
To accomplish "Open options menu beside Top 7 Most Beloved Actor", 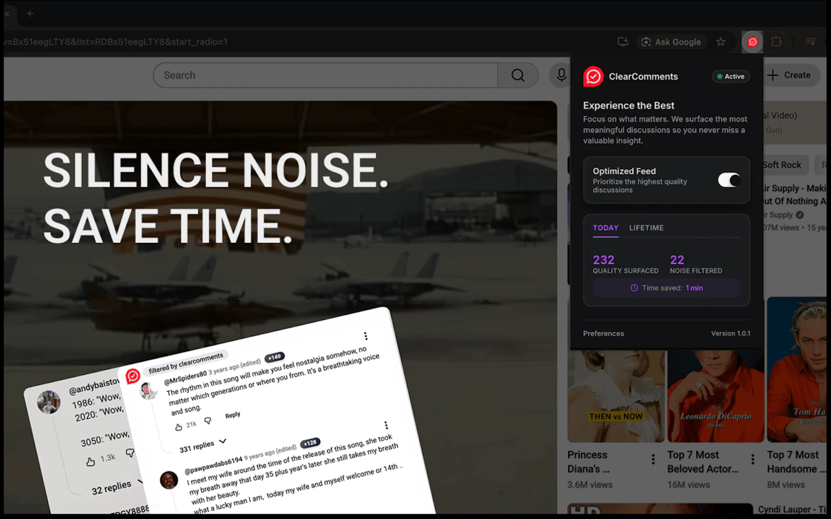I will tap(753, 459).
